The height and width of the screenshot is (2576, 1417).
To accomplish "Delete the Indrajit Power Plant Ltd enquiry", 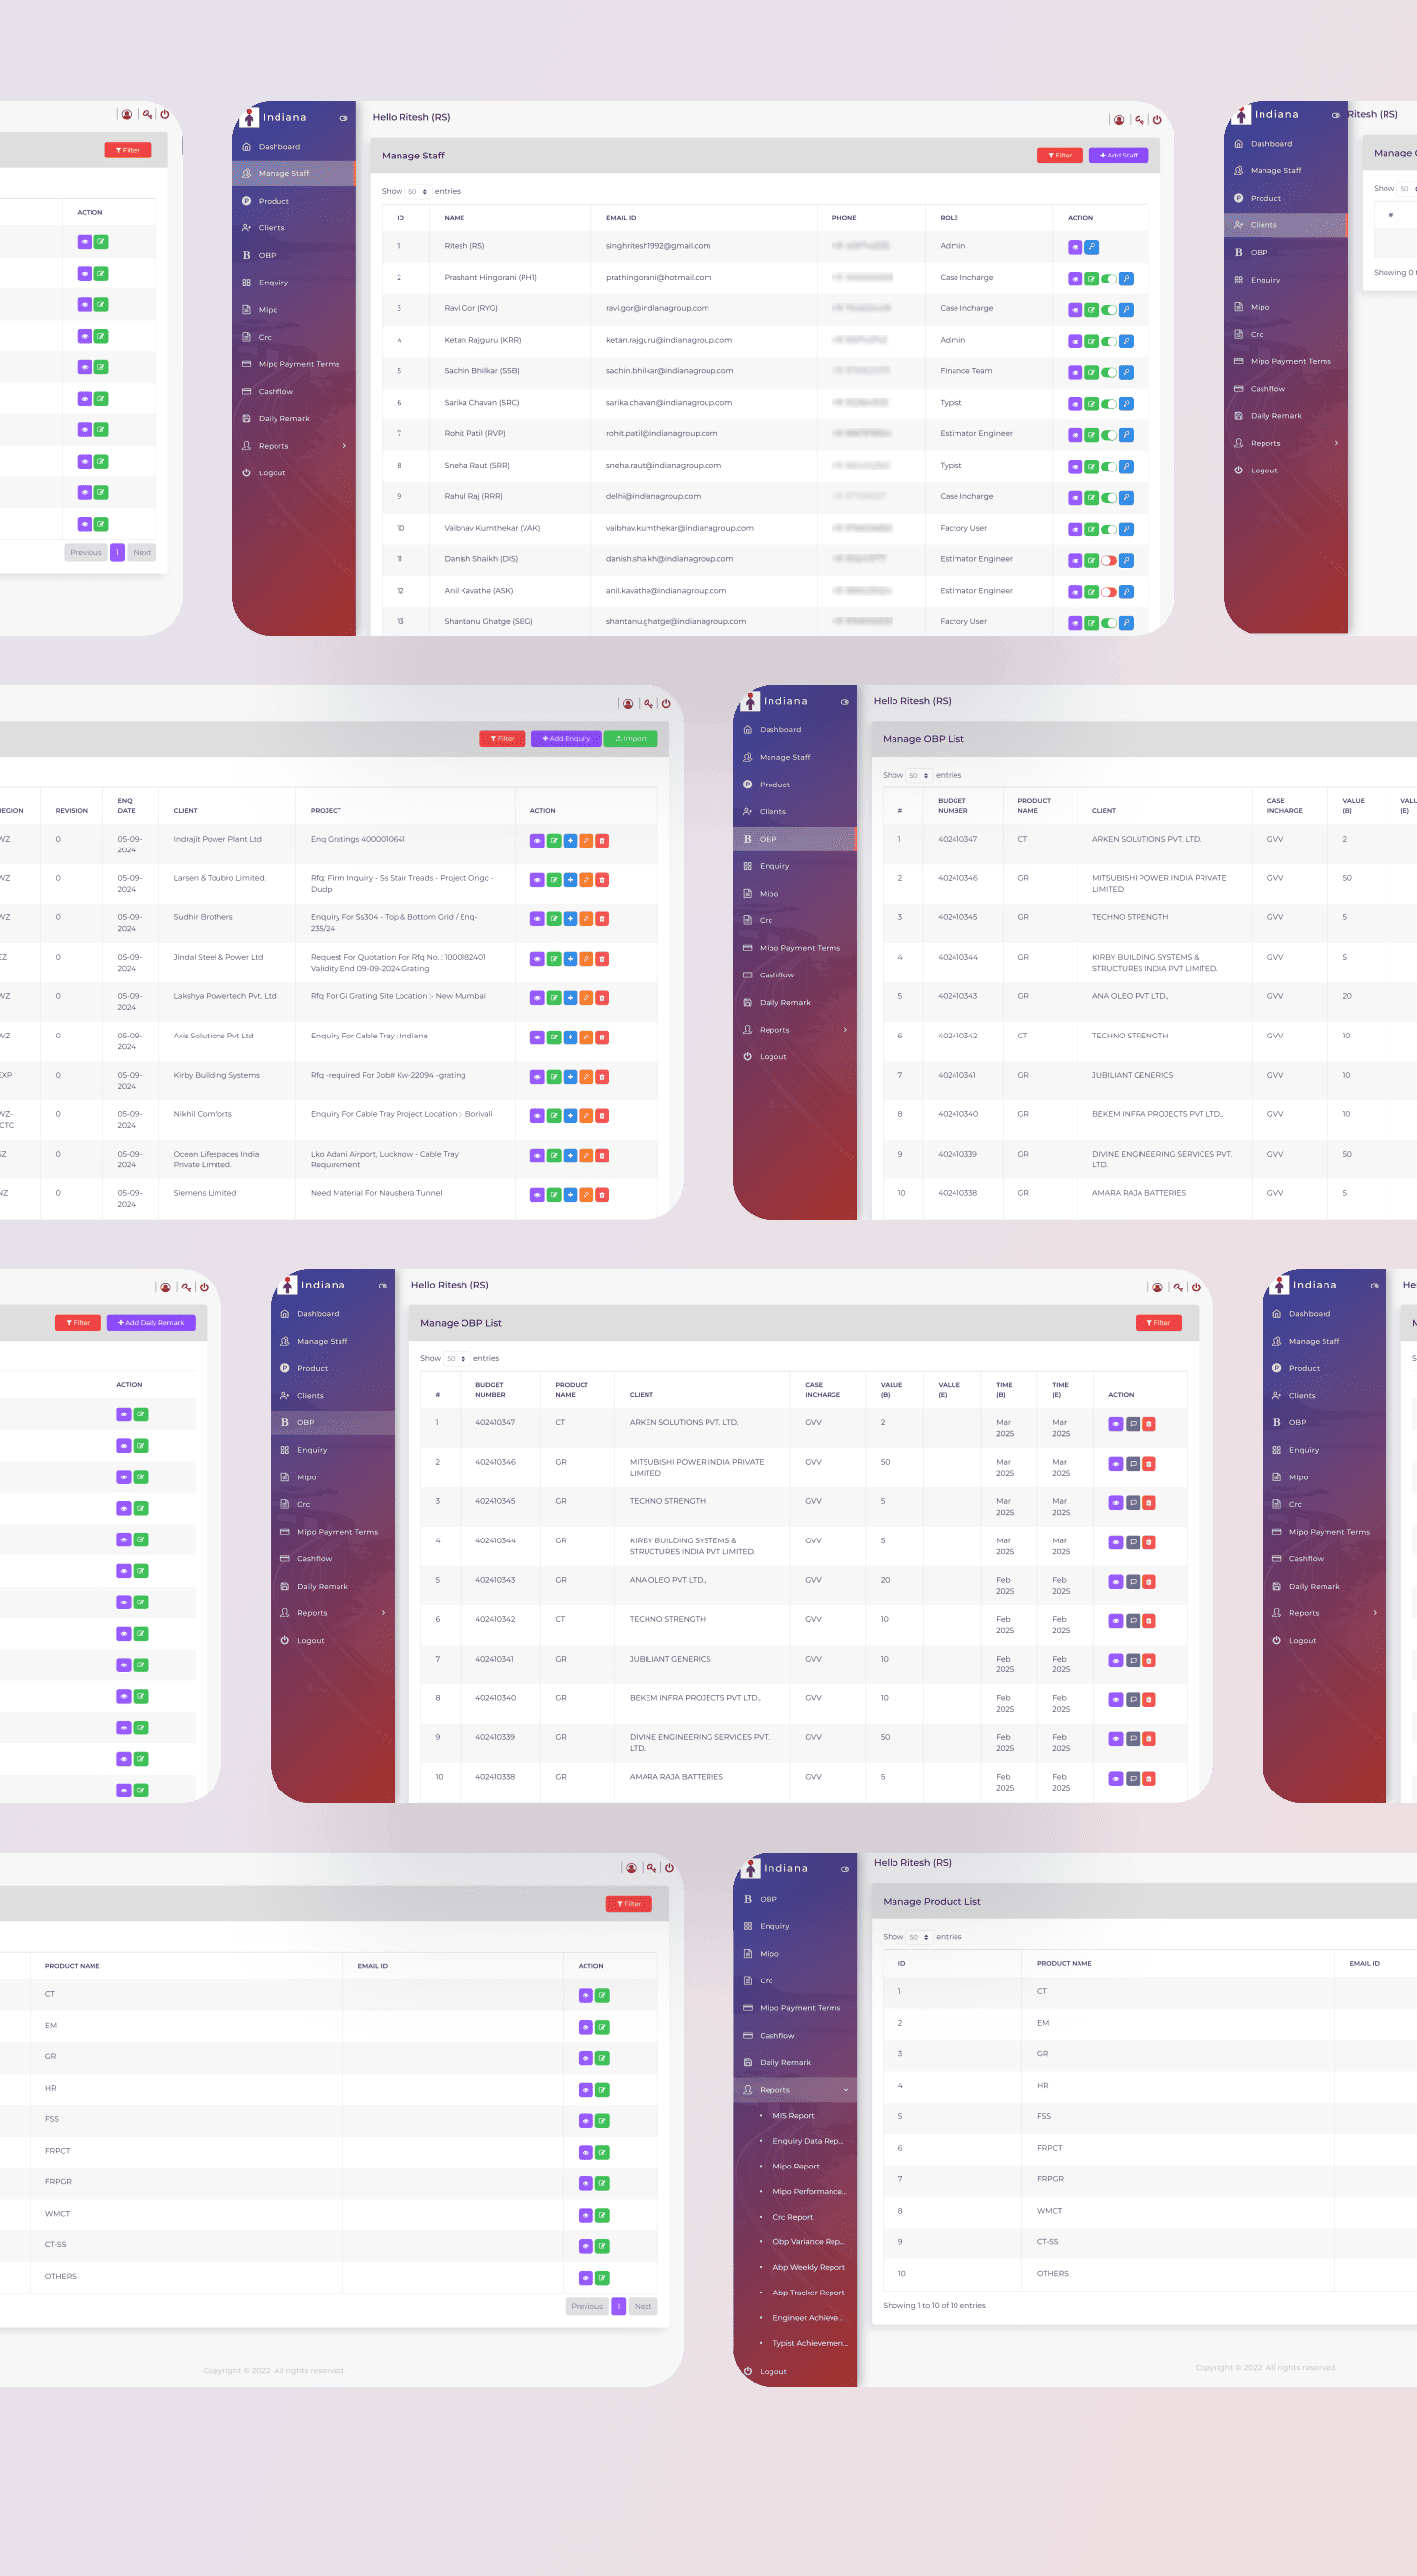I will coord(602,840).
